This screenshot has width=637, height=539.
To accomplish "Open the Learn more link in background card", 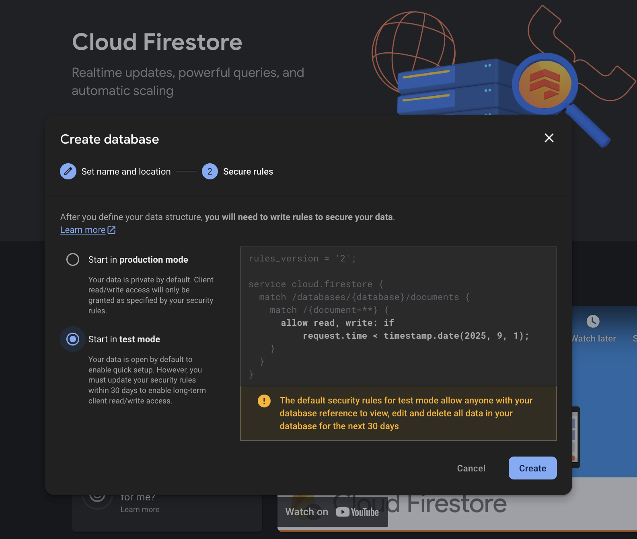I will (x=140, y=510).
